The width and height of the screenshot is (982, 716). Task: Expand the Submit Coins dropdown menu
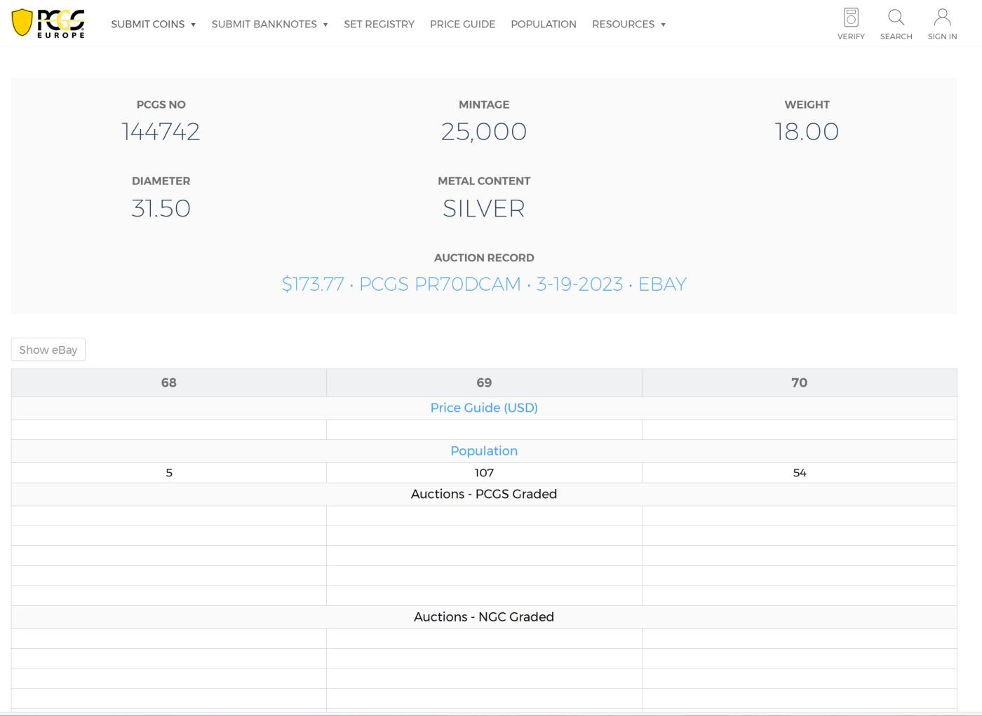coord(153,25)
